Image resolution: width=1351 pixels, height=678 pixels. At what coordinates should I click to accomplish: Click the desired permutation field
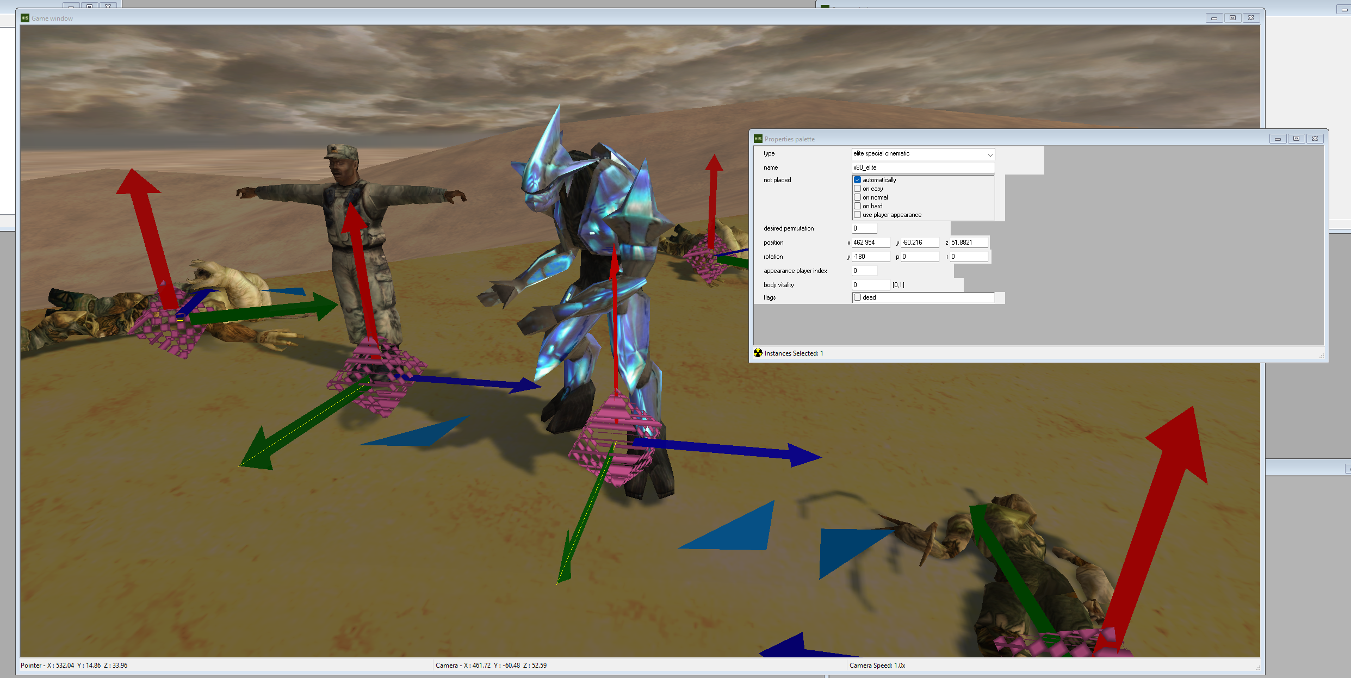coord(864,228)
